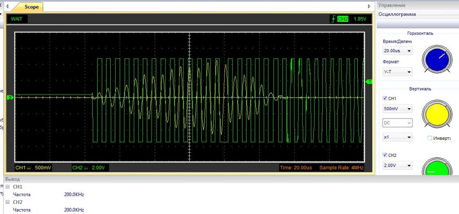
Task: Uncheck the CH1 channel checkbox
Action: [385, 98]
